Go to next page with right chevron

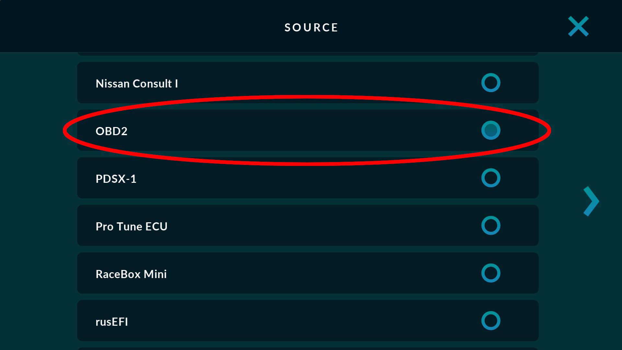[x=591, y=201]
